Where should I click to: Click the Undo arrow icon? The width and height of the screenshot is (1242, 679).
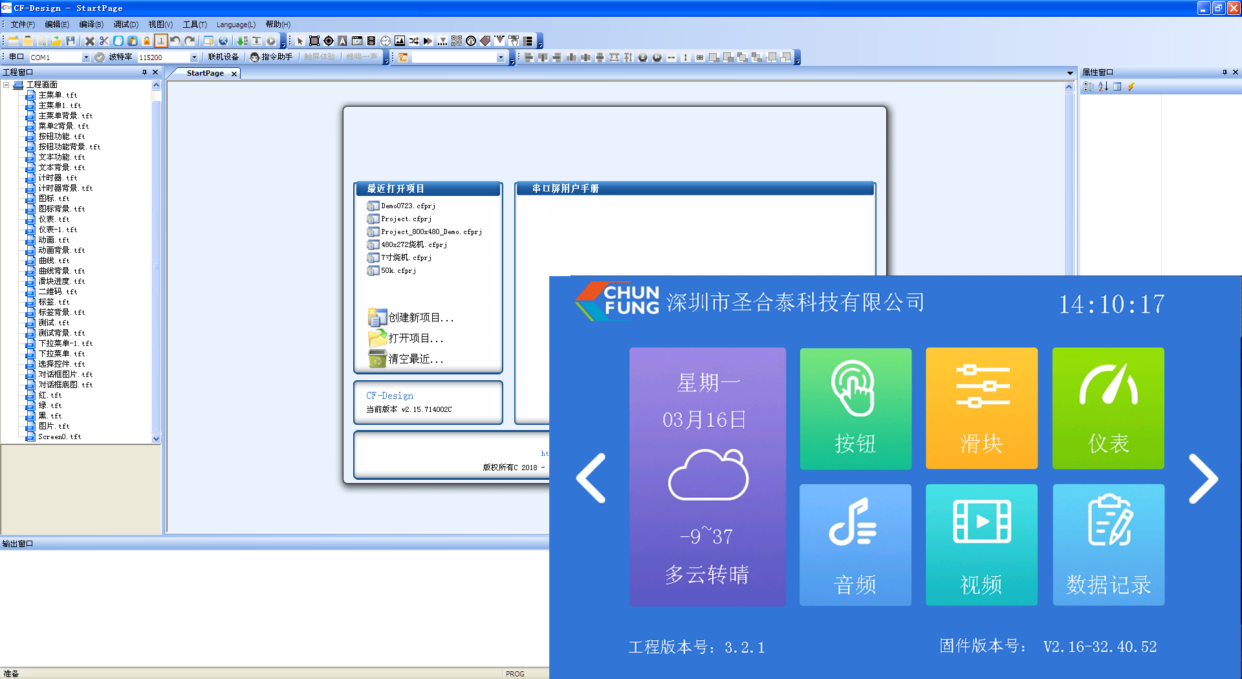click(175, 41)
